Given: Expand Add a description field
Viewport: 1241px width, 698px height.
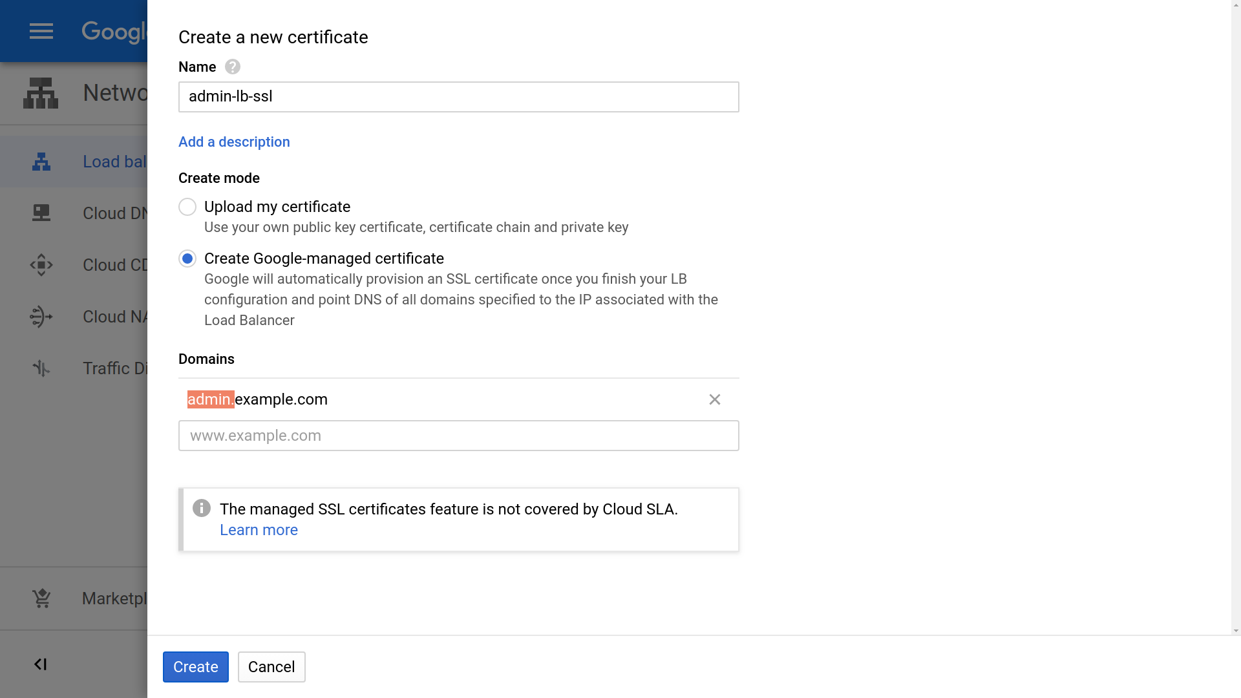Looking at the screenshot, I should (234, 142).
